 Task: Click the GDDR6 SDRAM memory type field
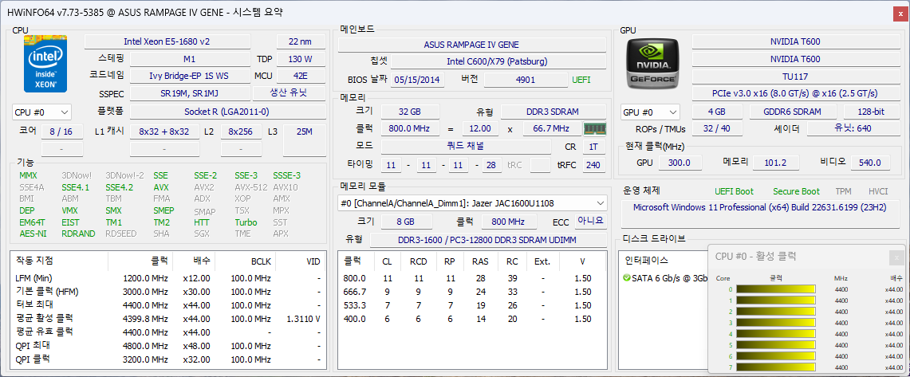[793, 112]
